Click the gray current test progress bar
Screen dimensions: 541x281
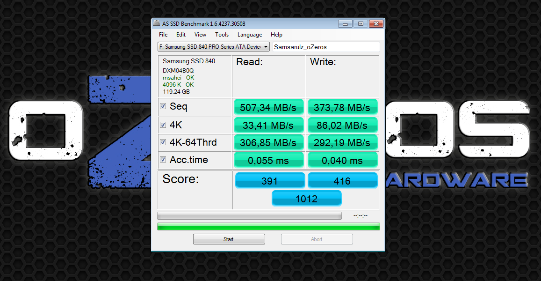click(249, 216)
